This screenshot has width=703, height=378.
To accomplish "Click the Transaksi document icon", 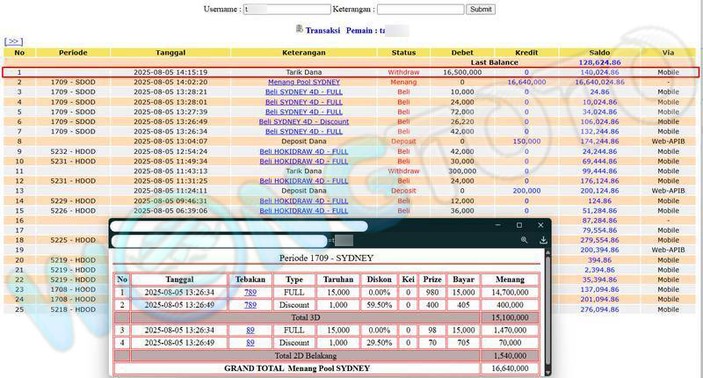I will [300, 30].
